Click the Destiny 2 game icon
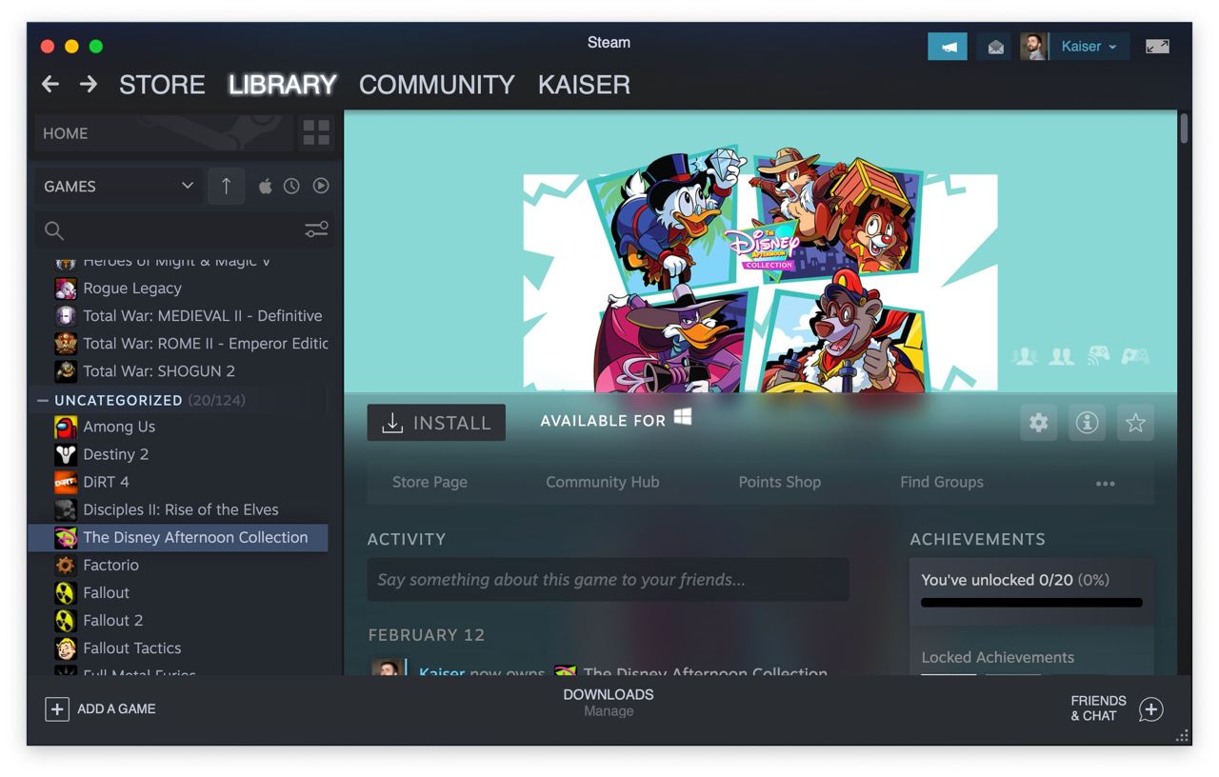This screenshot has width=1219, height=777. [x=65, y=454]
